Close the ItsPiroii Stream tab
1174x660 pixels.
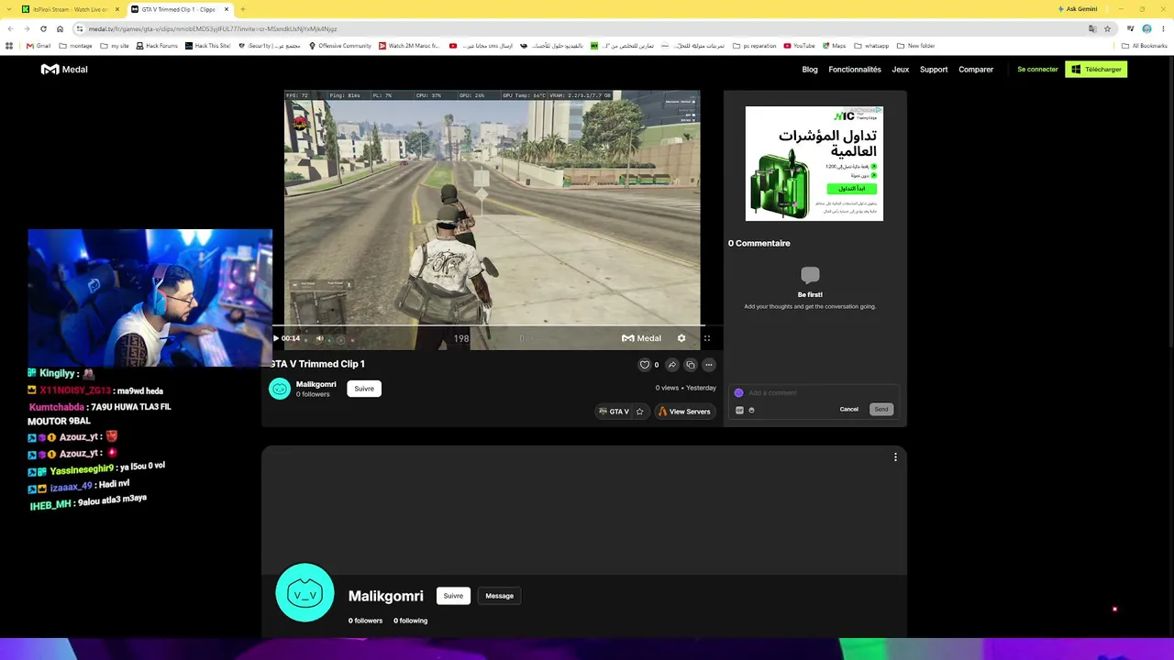click(x=117, y=9)
